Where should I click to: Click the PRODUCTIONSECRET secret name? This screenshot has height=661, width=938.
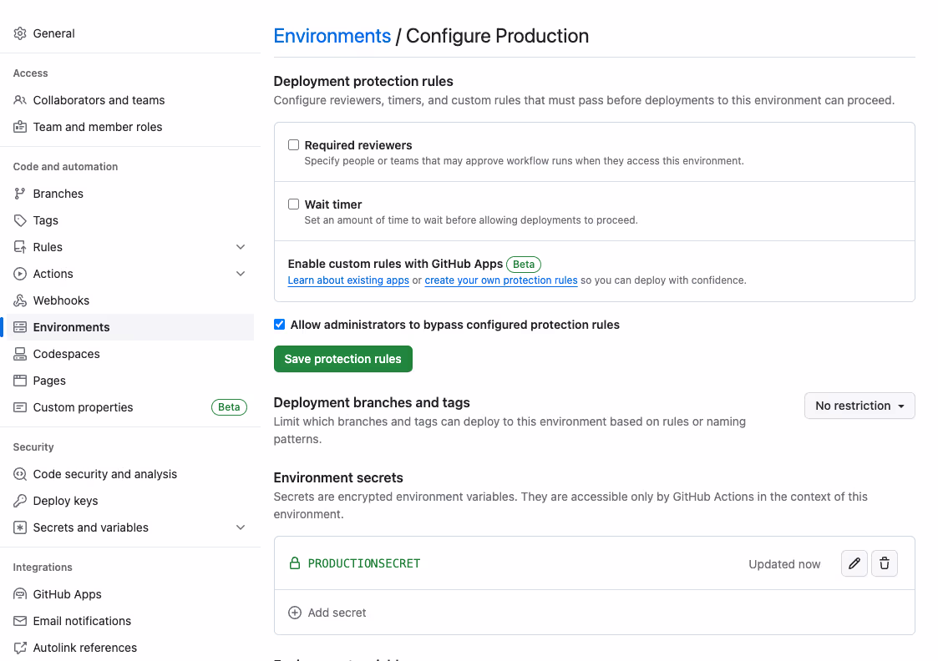click(363, 563)
